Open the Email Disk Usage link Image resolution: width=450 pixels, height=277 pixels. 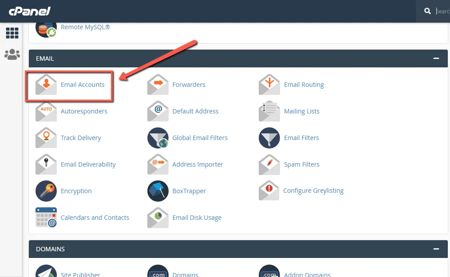197,218
